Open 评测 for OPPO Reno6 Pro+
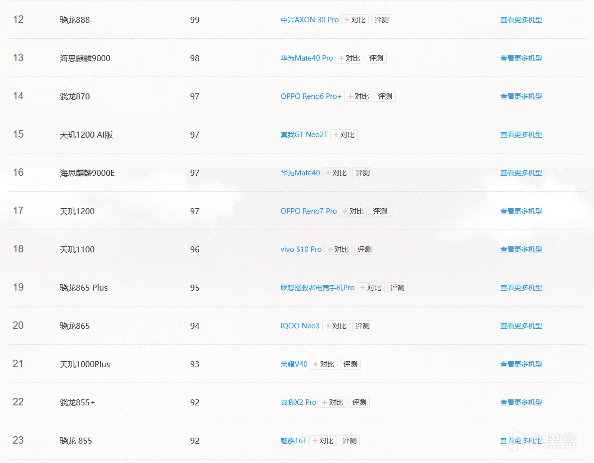This screenshot has width=594, height=463. (x=385, y=96)
